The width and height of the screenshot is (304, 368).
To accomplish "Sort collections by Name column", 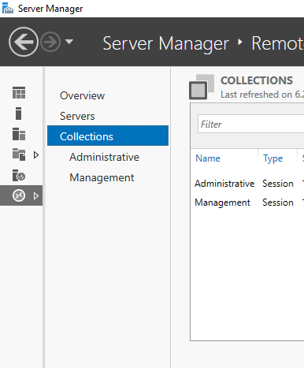I will 208,158.
